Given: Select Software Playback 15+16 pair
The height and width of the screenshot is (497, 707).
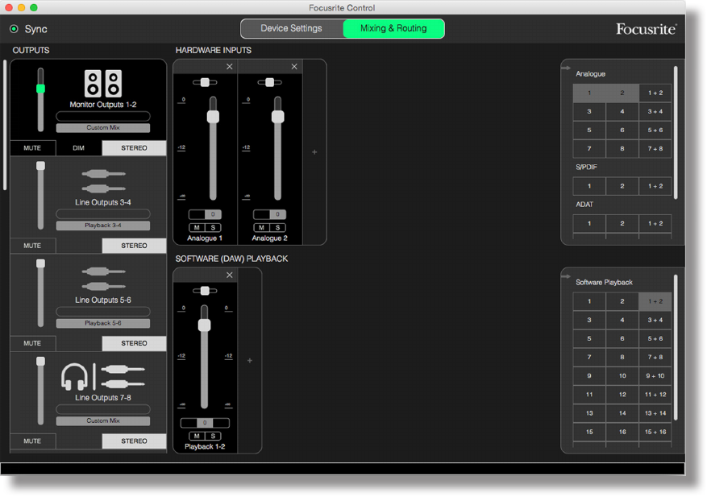Looking at the screenshot, I should [655, 432].
